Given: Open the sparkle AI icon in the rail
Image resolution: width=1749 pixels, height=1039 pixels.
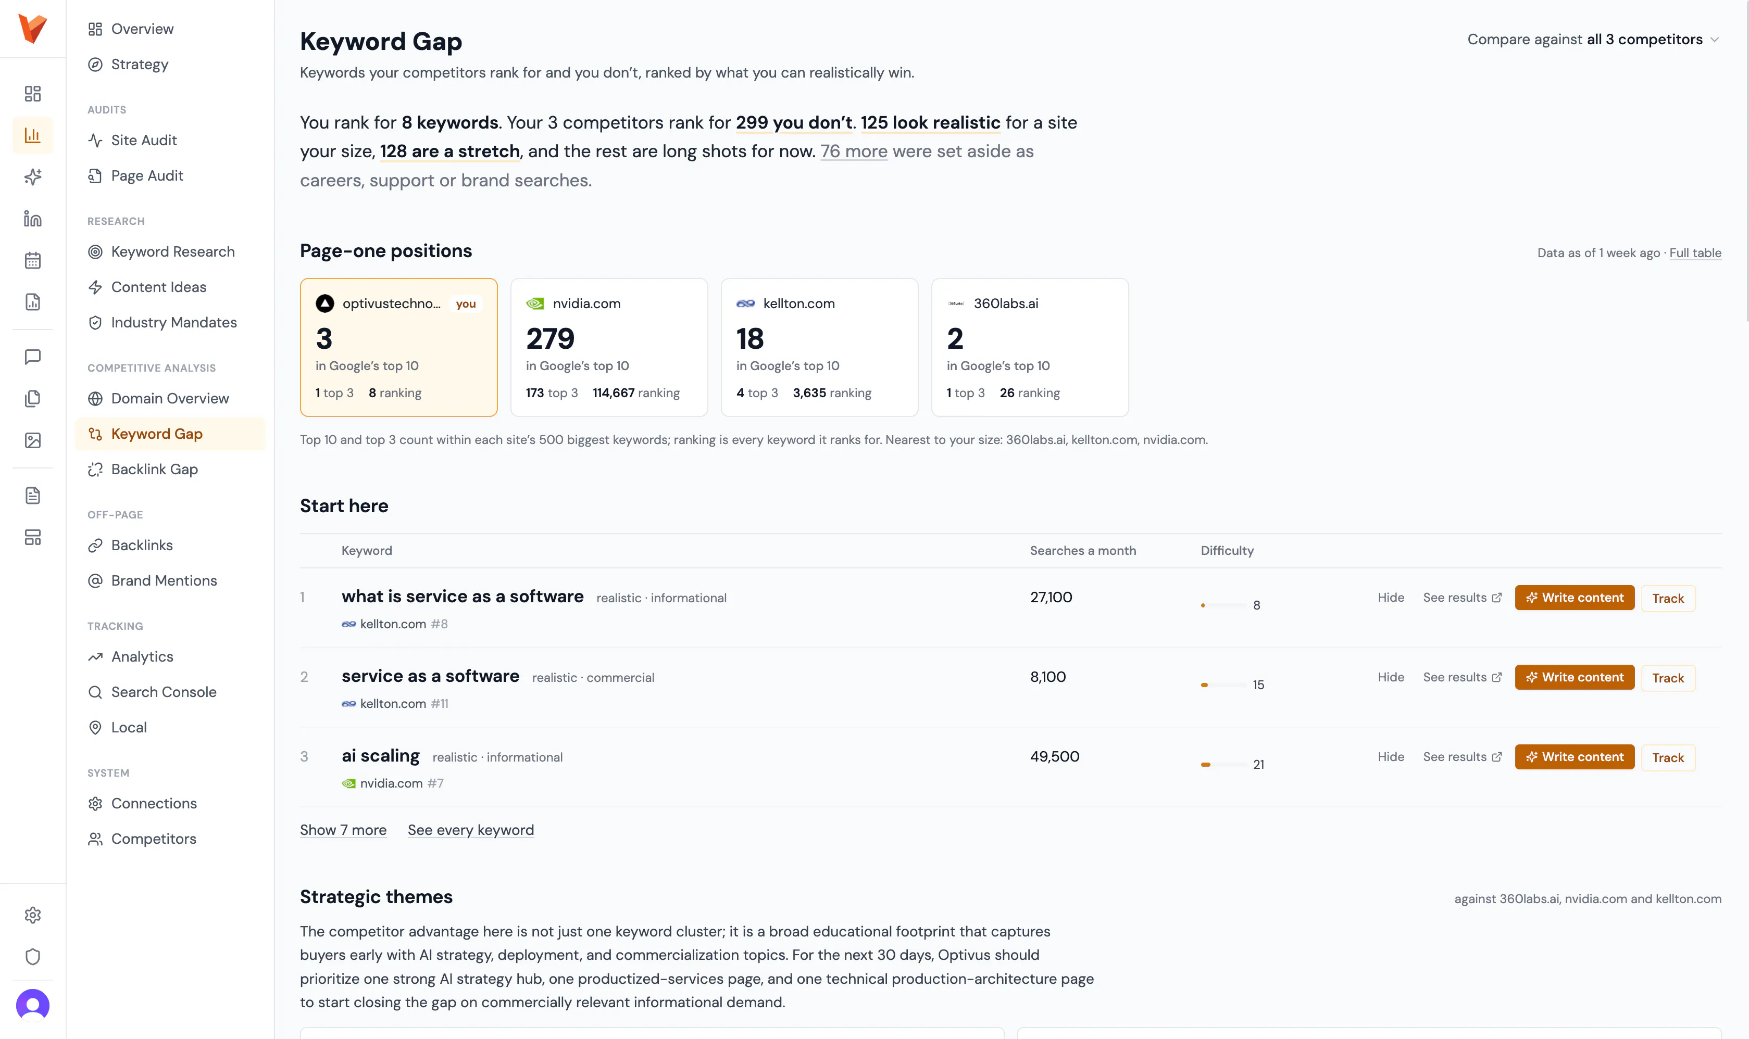Looking at the screenshot, I should (33, 176).
